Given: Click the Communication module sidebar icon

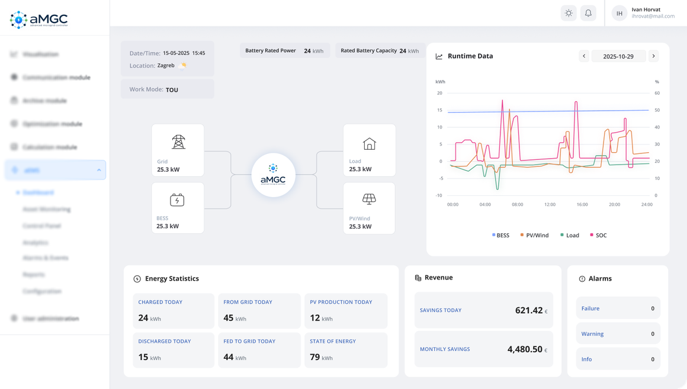Looking at the screenshot, I should (14, 77).
